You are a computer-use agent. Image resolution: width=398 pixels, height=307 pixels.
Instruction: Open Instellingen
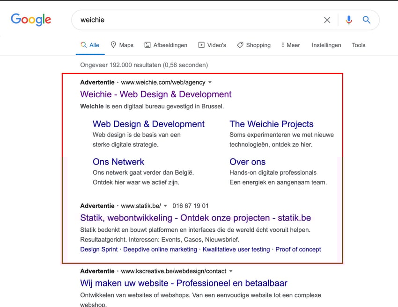tap(326, 45)
